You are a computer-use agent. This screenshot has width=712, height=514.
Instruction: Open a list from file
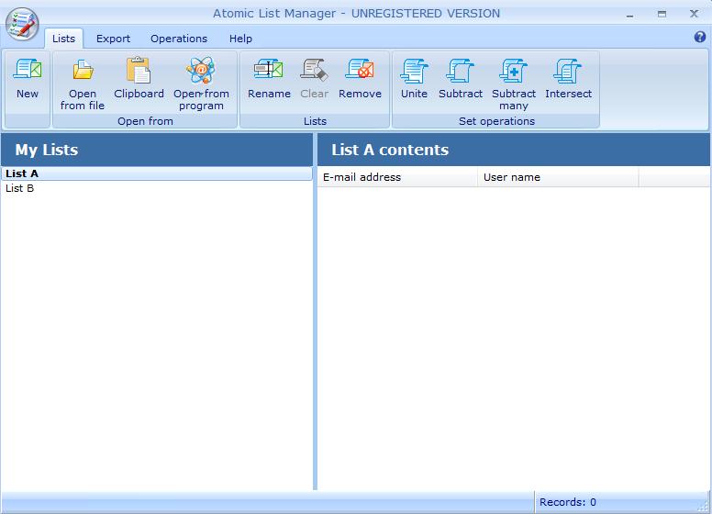click(83, 84)
